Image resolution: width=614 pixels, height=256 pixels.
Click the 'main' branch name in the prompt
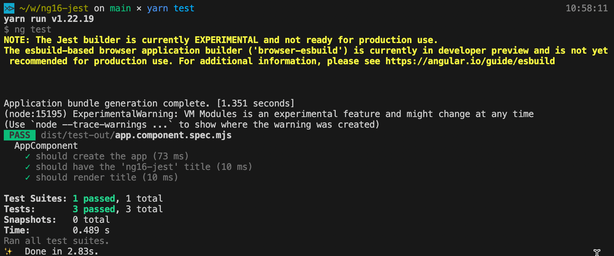(120, 8)
